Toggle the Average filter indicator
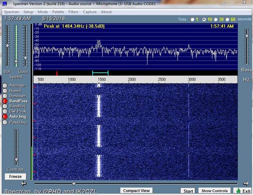 (x=5, y=85)
